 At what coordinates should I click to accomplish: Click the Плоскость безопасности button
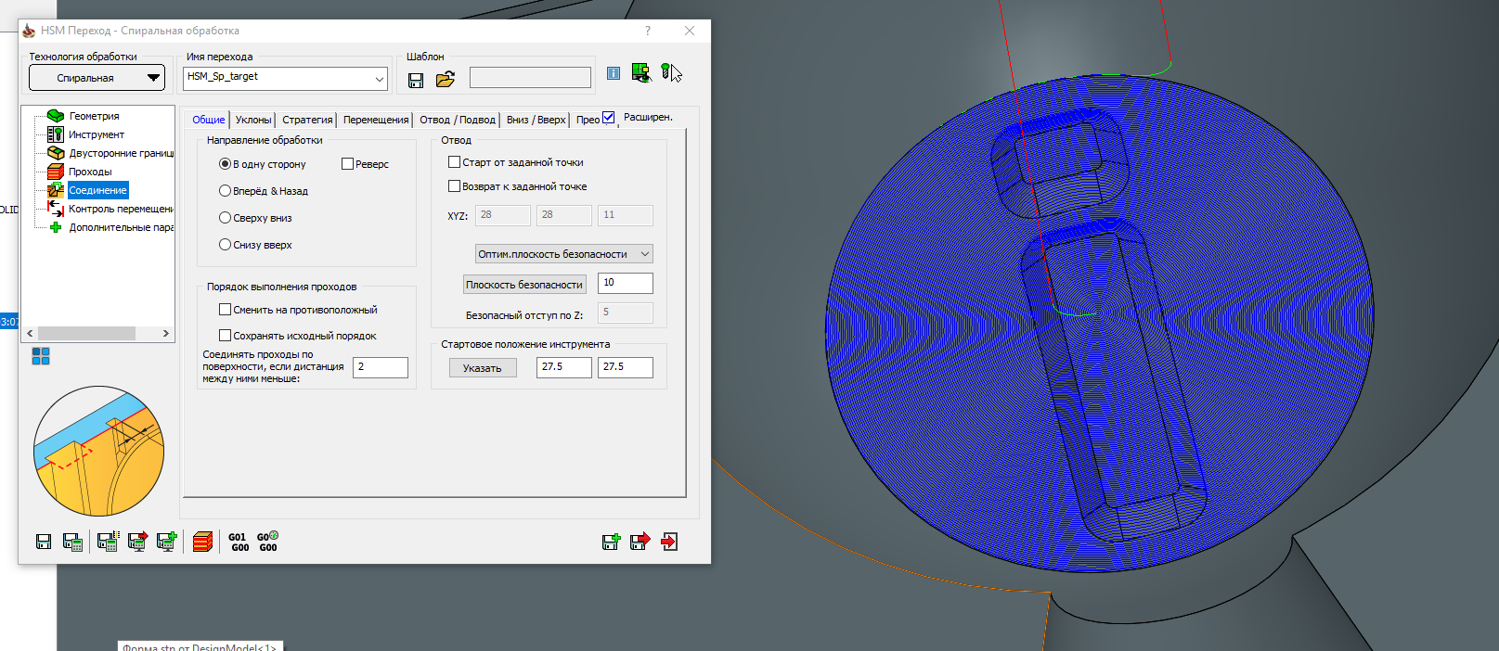(x=524, y=285)
